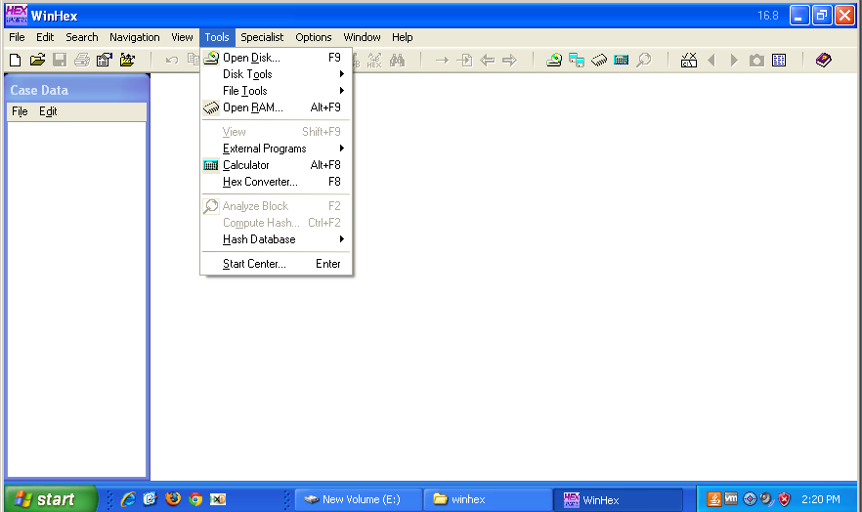862x512 pixels.
Task: Expand the Disk Tools submenu
Action: 276,74
